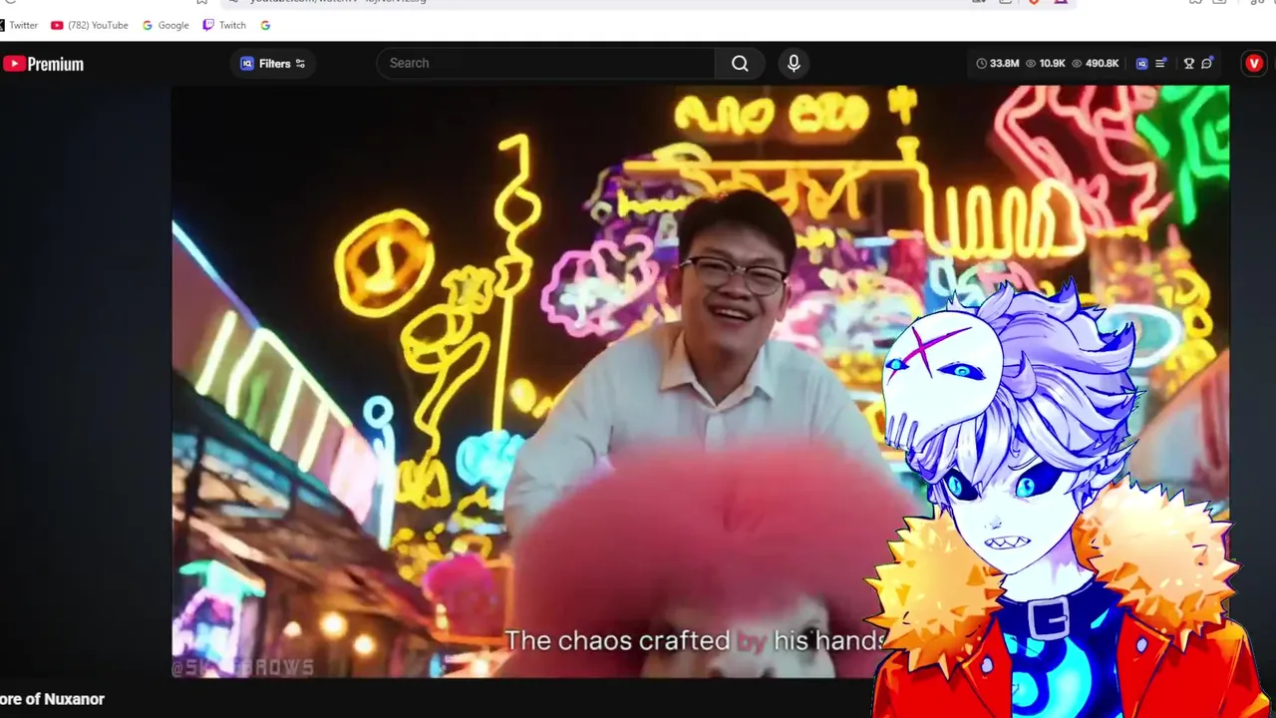The height and width of the screenshot is (718, 1276).
Task: Open the red V account avatar
Action: (1254, 64)
